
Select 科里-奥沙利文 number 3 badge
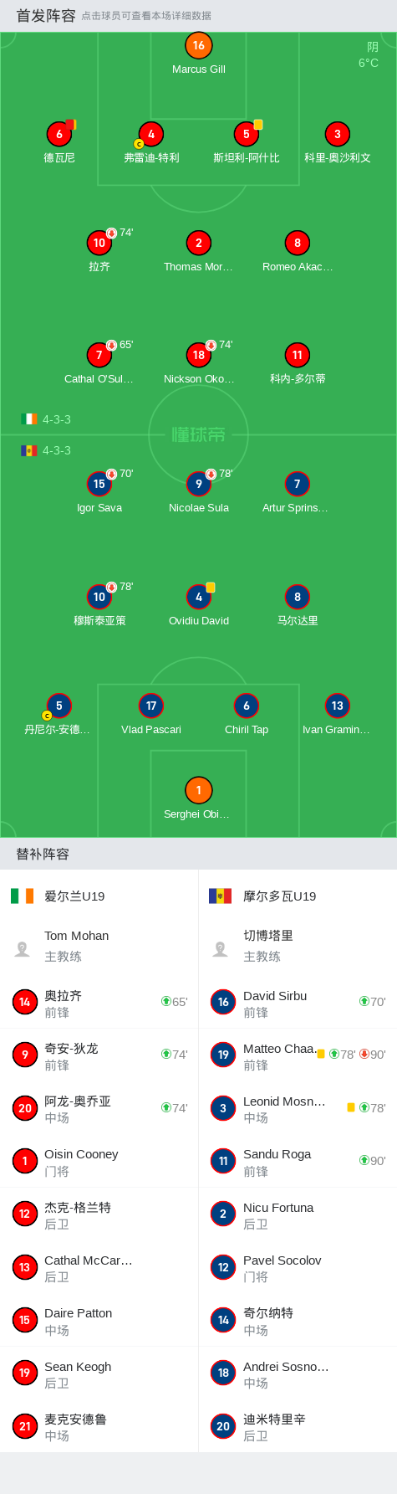[338, 134]
